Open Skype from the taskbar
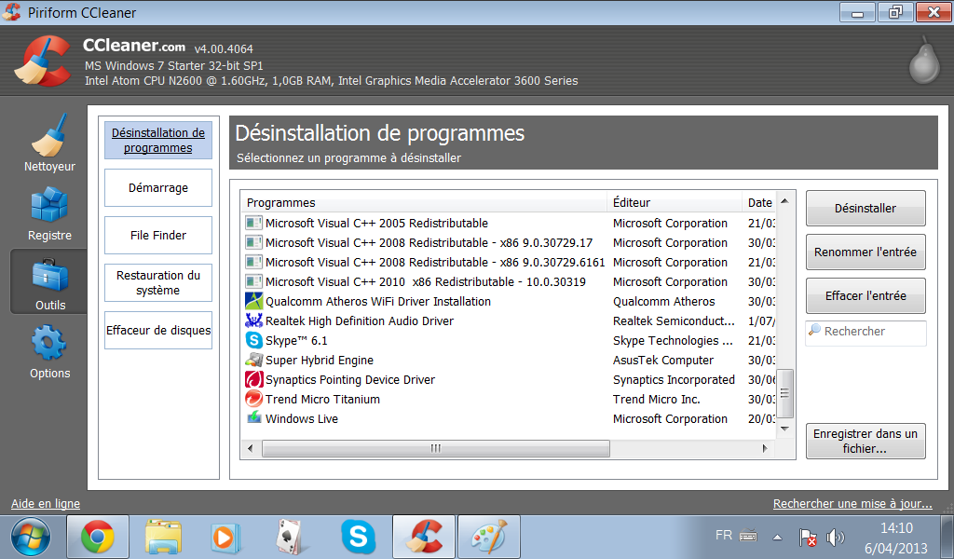This screenshot has height=559, width=954. pos(359,537)
